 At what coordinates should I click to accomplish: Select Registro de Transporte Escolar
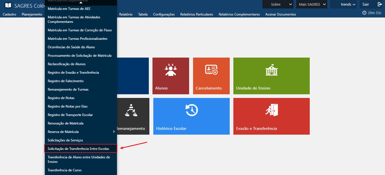(81, 115)
